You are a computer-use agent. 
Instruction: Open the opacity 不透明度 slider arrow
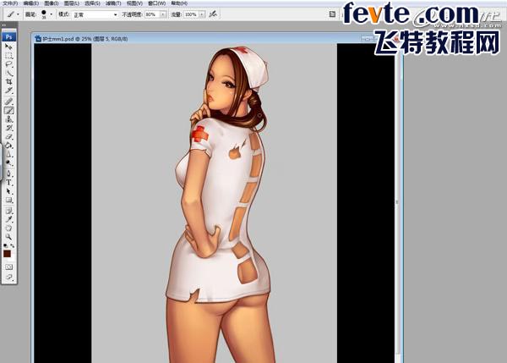coord(163,14)
